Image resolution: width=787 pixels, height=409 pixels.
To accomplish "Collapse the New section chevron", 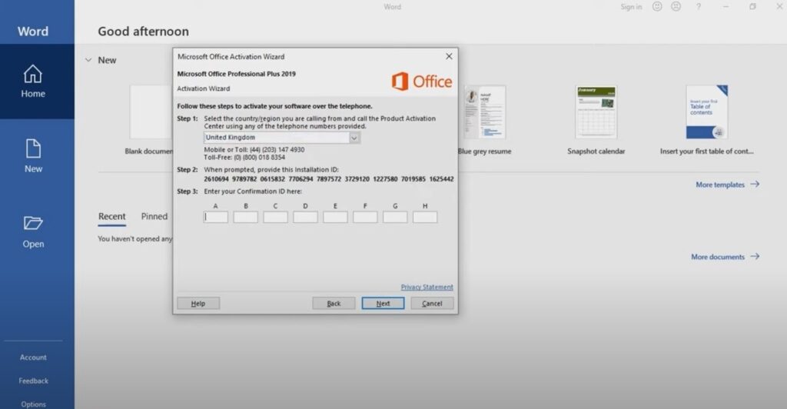I will coord(88,60).
